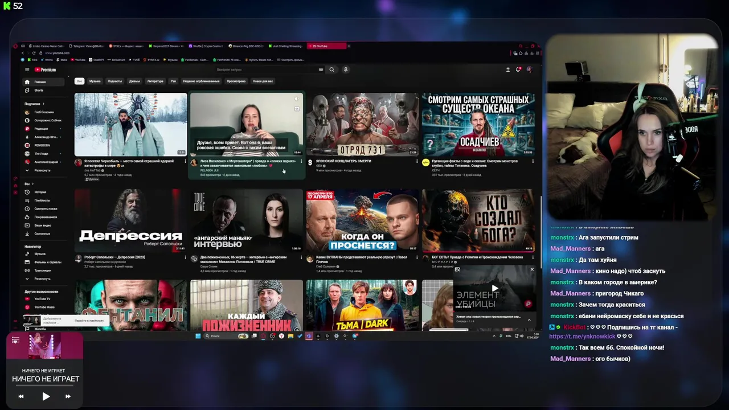This screenshot has width=729, height=410.
Task: Open the Осторожно: Собчак subscription channel
Action: pyautogui.click(x=43, y=120)
